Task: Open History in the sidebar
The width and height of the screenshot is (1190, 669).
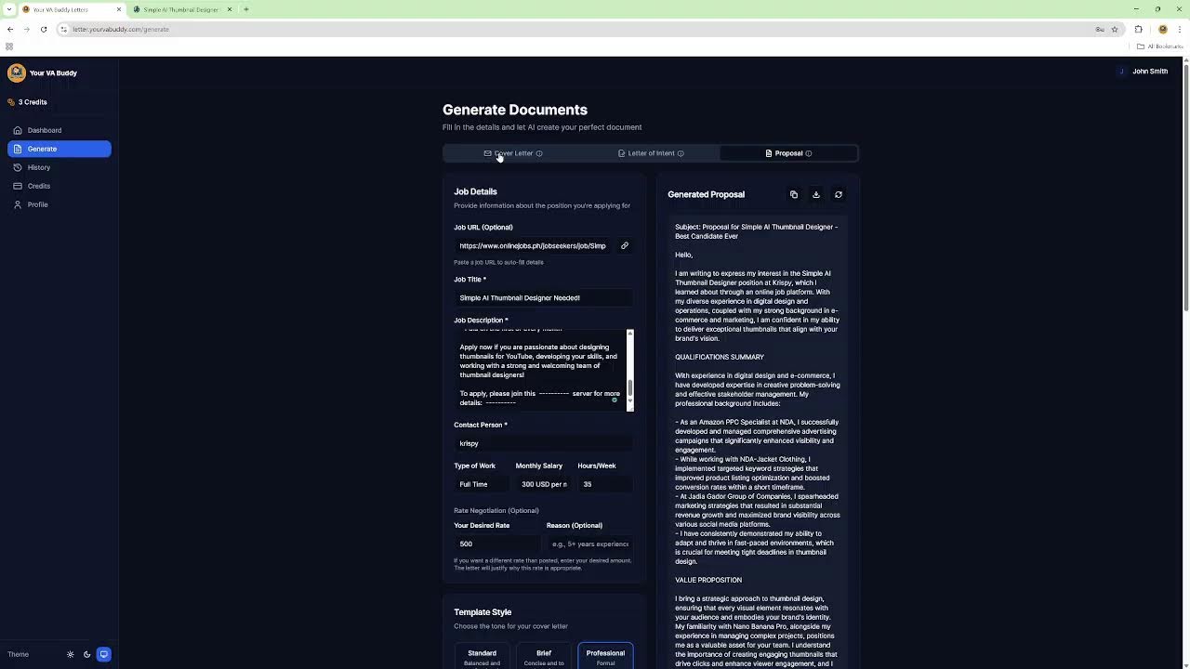Action: [x=59, y=167]
